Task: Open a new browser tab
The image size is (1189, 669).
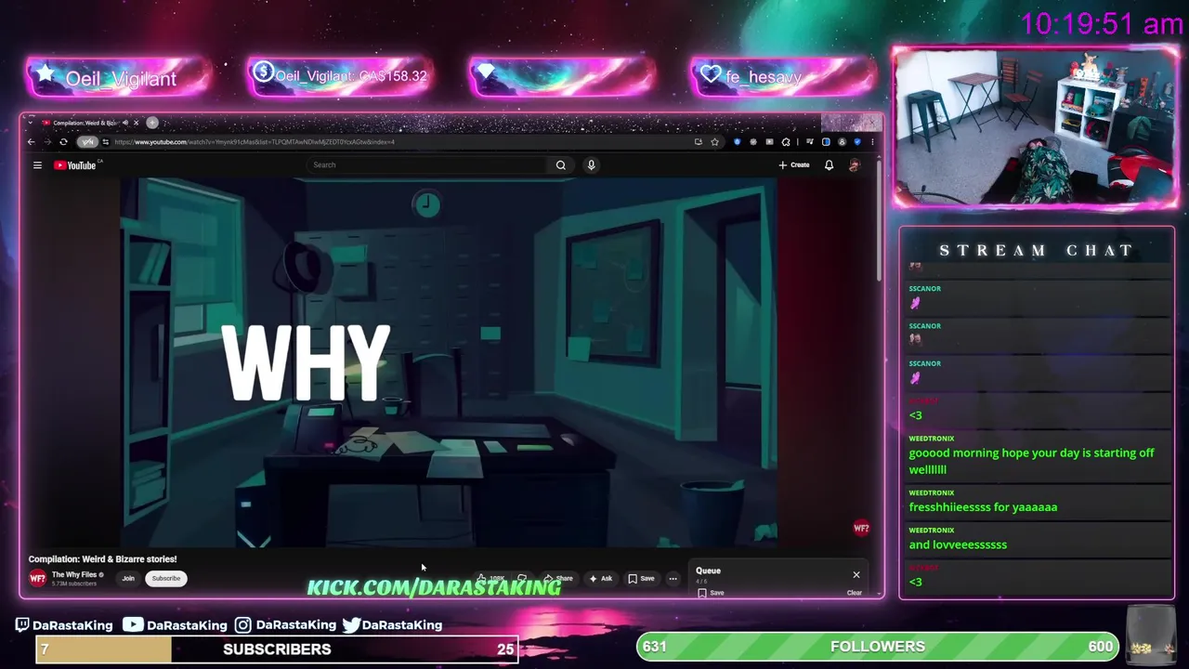Action: click(x=152, y=123)
